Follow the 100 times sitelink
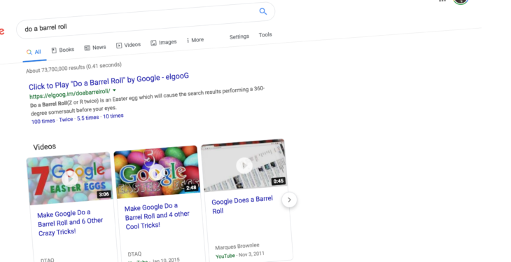511x262 pixels. [43, 121]
